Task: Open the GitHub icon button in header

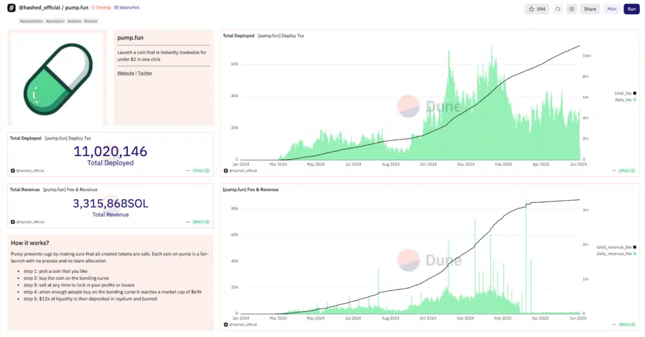Action: pos(558,9)
